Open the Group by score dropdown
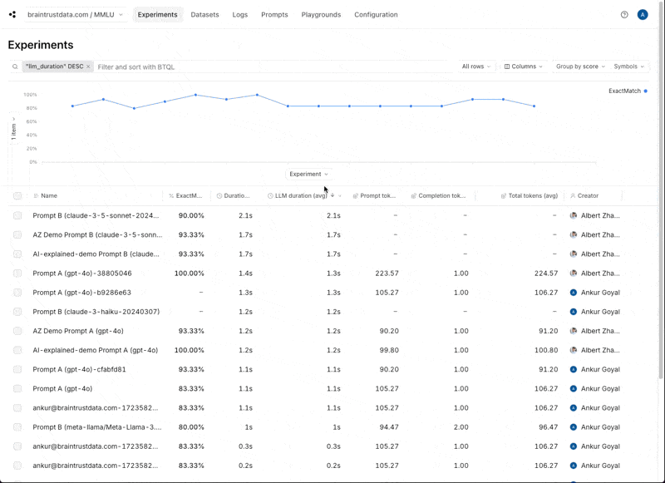 coord(580,67)
